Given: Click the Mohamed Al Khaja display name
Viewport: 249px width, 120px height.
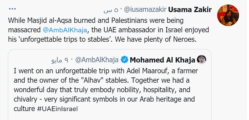Looking at the screenshot, I should 162,60.
